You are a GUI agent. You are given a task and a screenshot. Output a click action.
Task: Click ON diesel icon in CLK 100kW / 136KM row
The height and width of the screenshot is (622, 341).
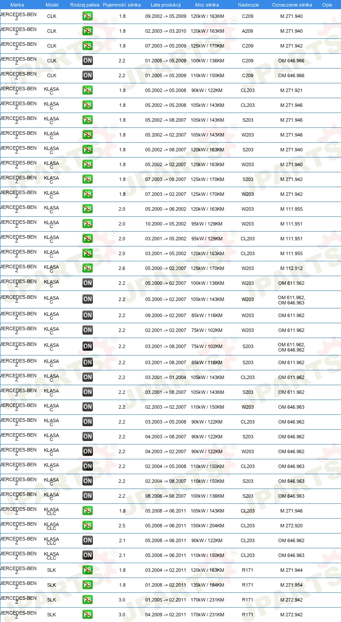tap(88, 61)
